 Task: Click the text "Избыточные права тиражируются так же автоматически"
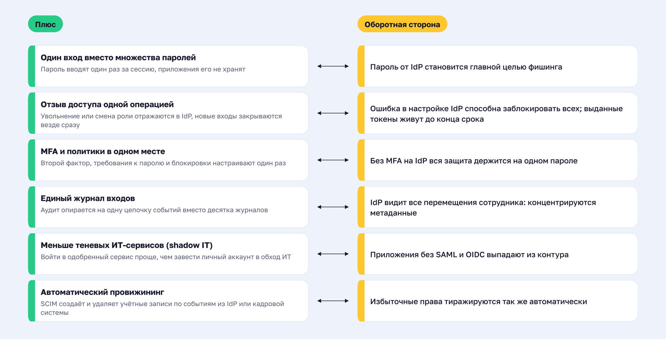pyautogui.click(x=479, y=301)
